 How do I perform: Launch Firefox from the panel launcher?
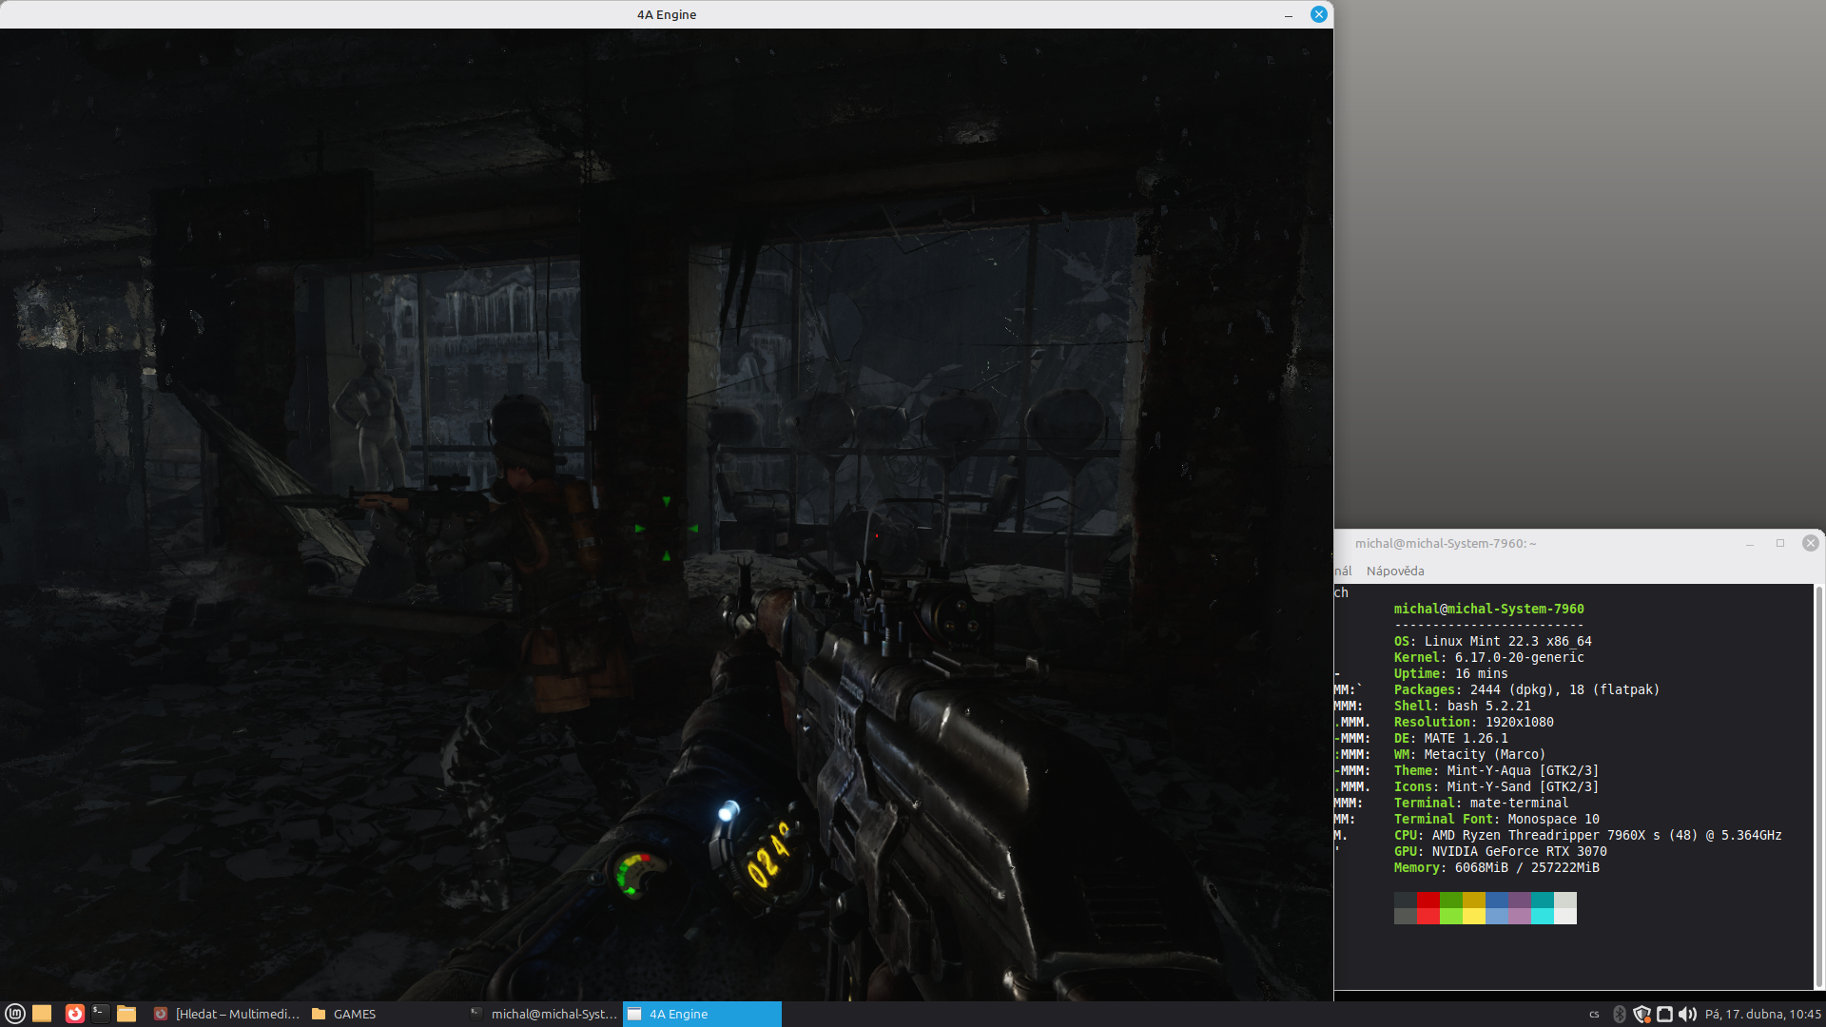pos(74,1014)
